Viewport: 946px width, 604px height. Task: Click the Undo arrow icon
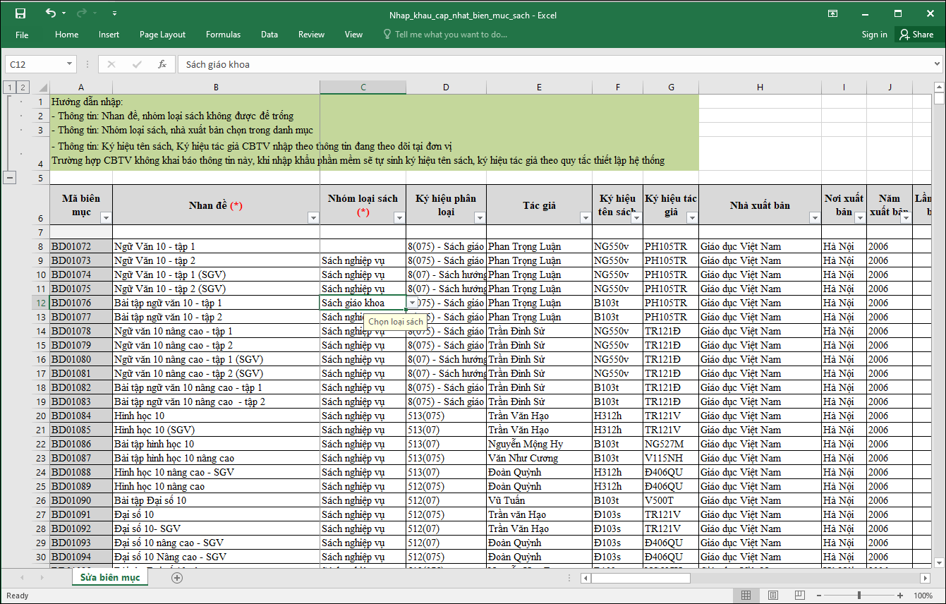coord(50,13)
